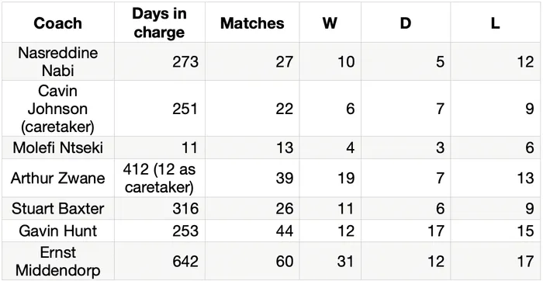Click the D column header

click(x=406, y=23)
